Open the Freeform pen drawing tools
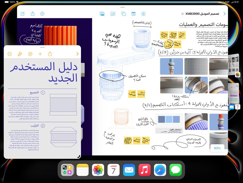 [x=143, y=14]
